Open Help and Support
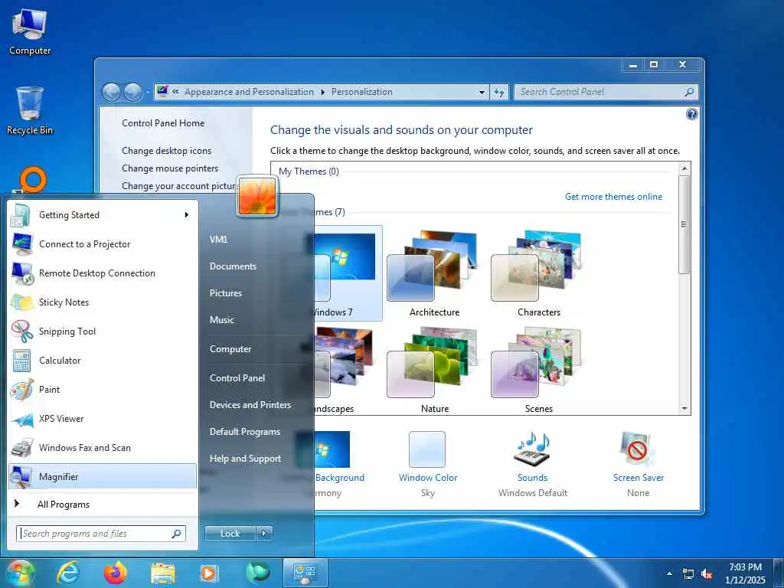Image resolution: width=784 pixels, height=588 pixels. click(x=245, y=459)
